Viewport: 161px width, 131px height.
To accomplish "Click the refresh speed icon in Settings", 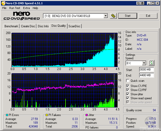I will tap(151, 63).
